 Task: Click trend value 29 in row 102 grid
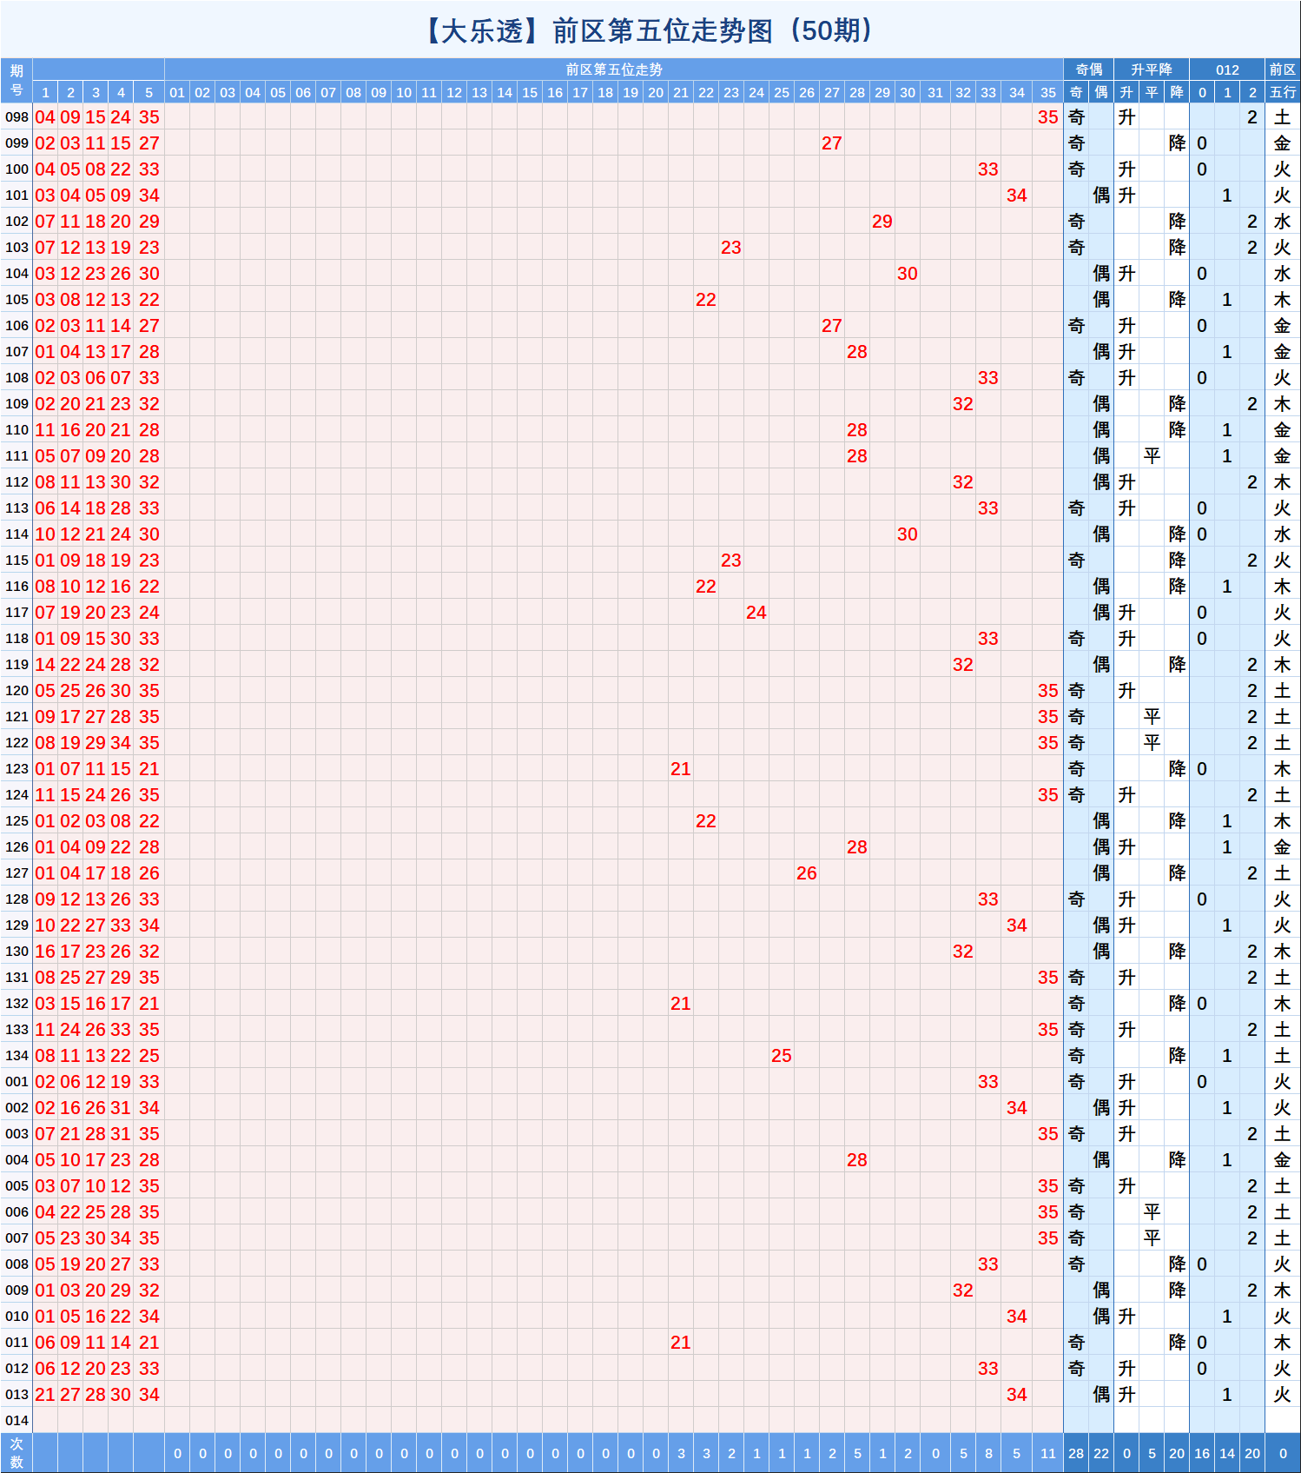tap(882, 222)
